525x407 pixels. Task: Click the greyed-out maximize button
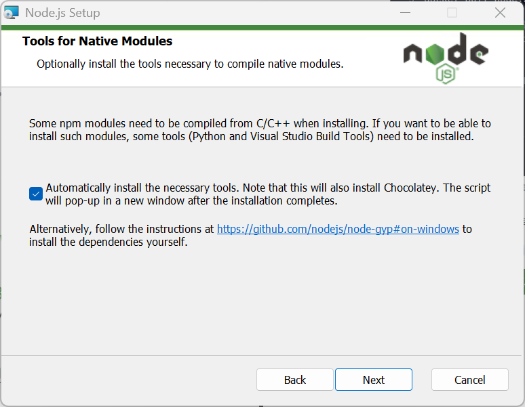click(452, 13)
